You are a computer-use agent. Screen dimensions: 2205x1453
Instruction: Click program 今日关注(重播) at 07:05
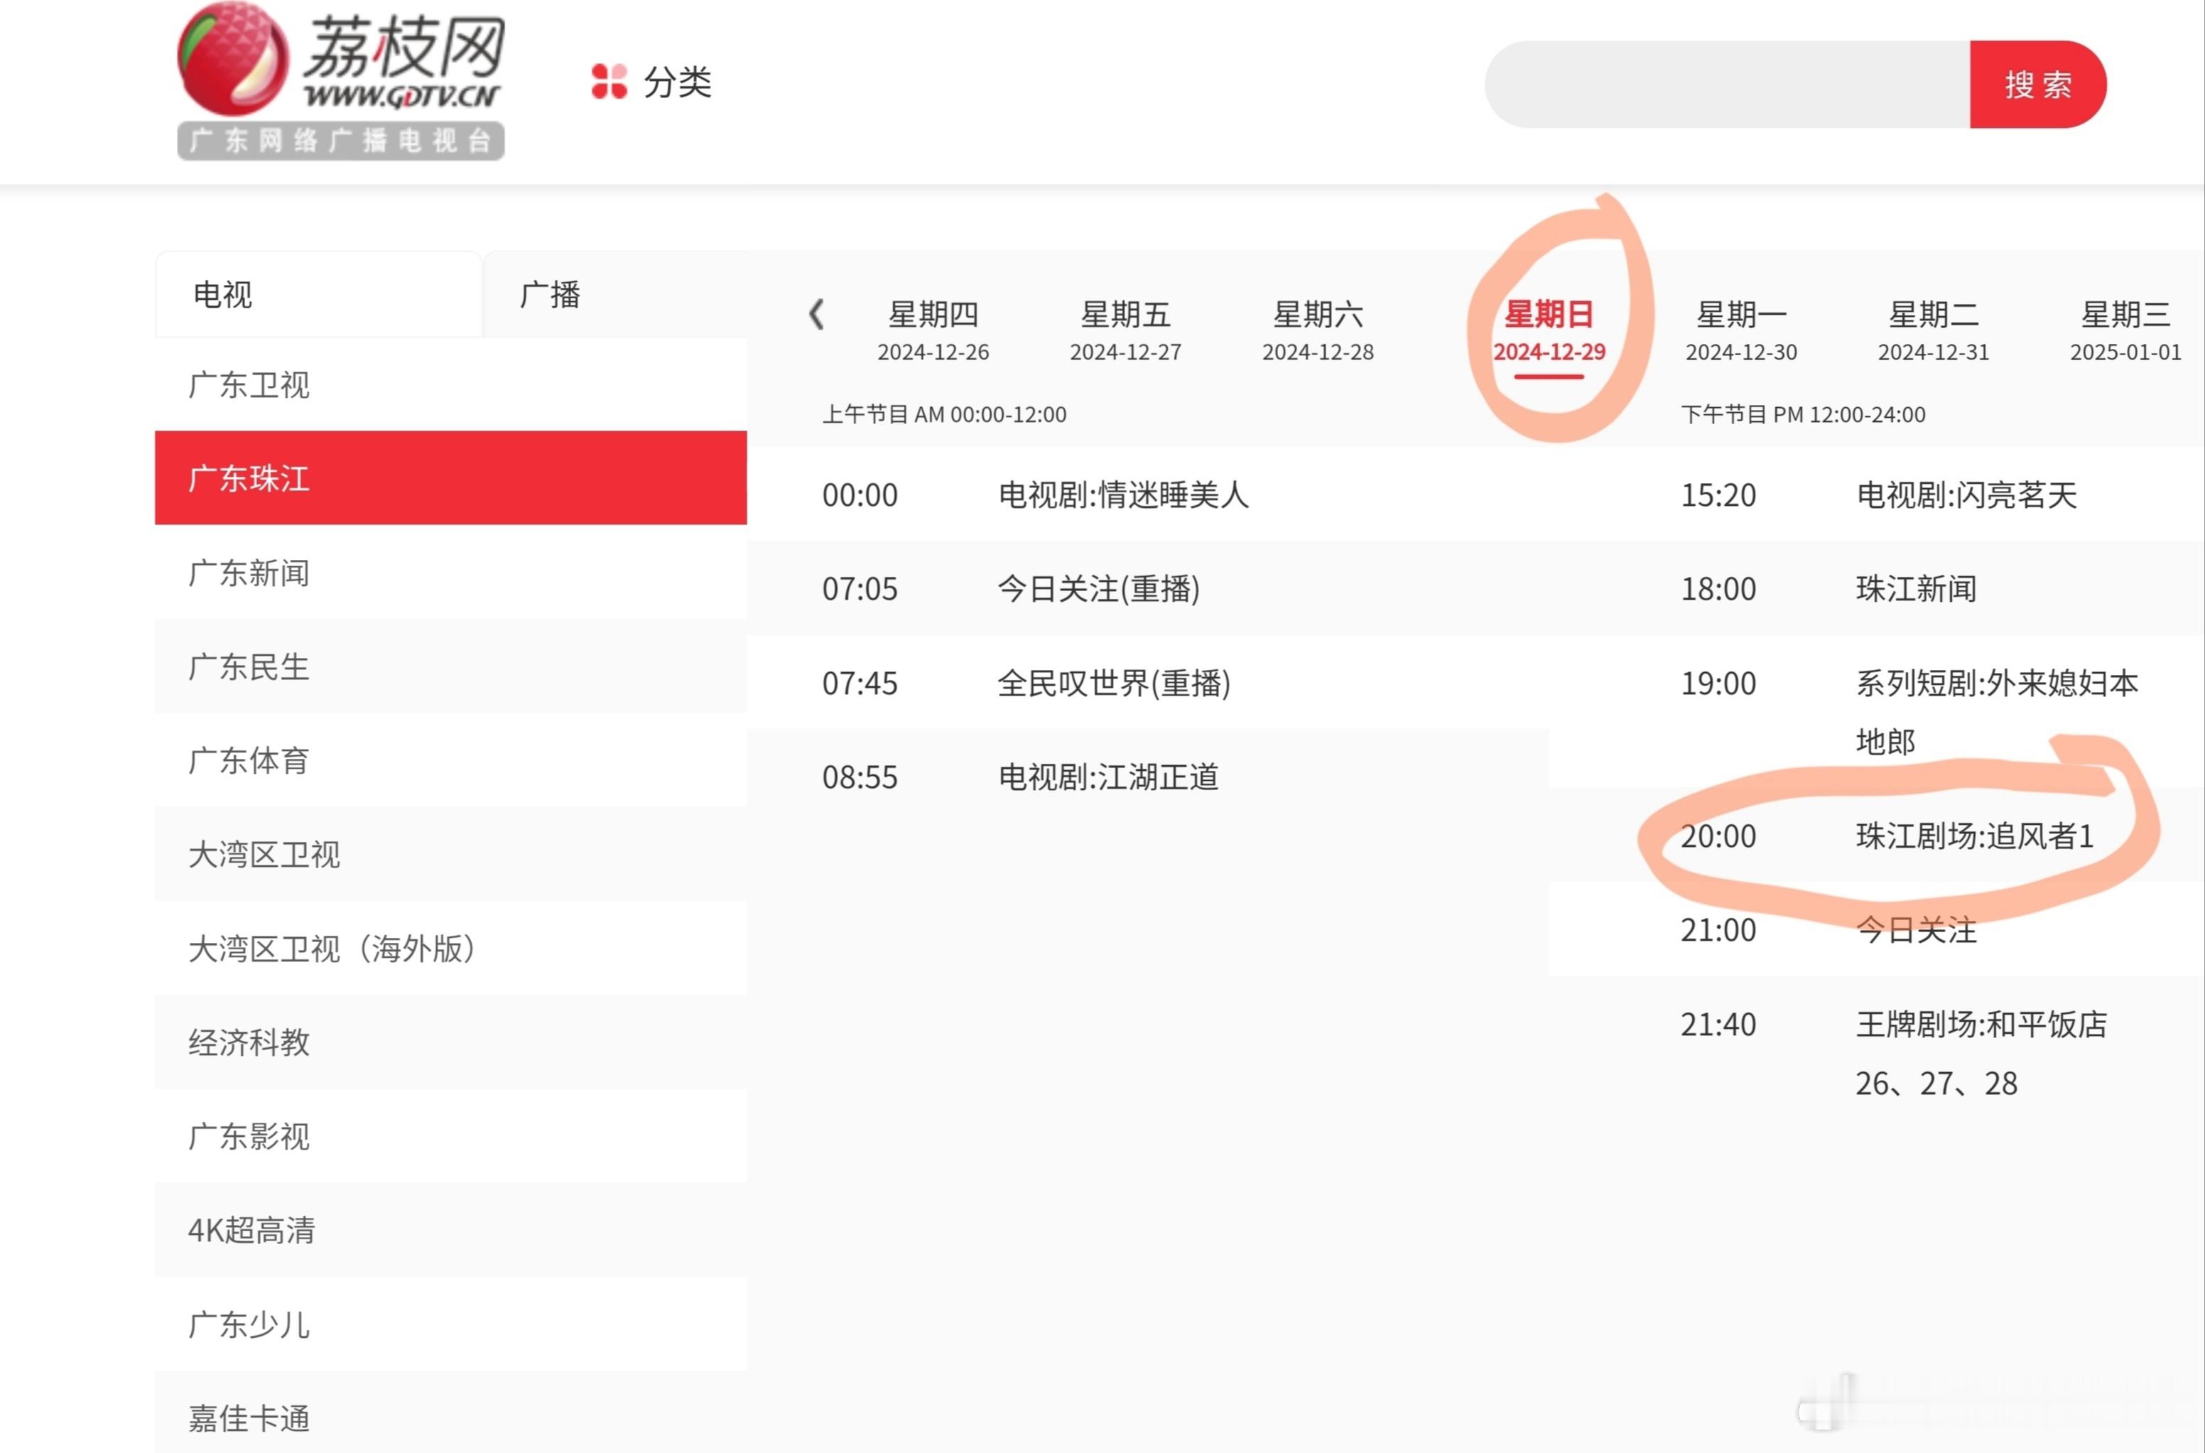click(x=1099, y=588)
